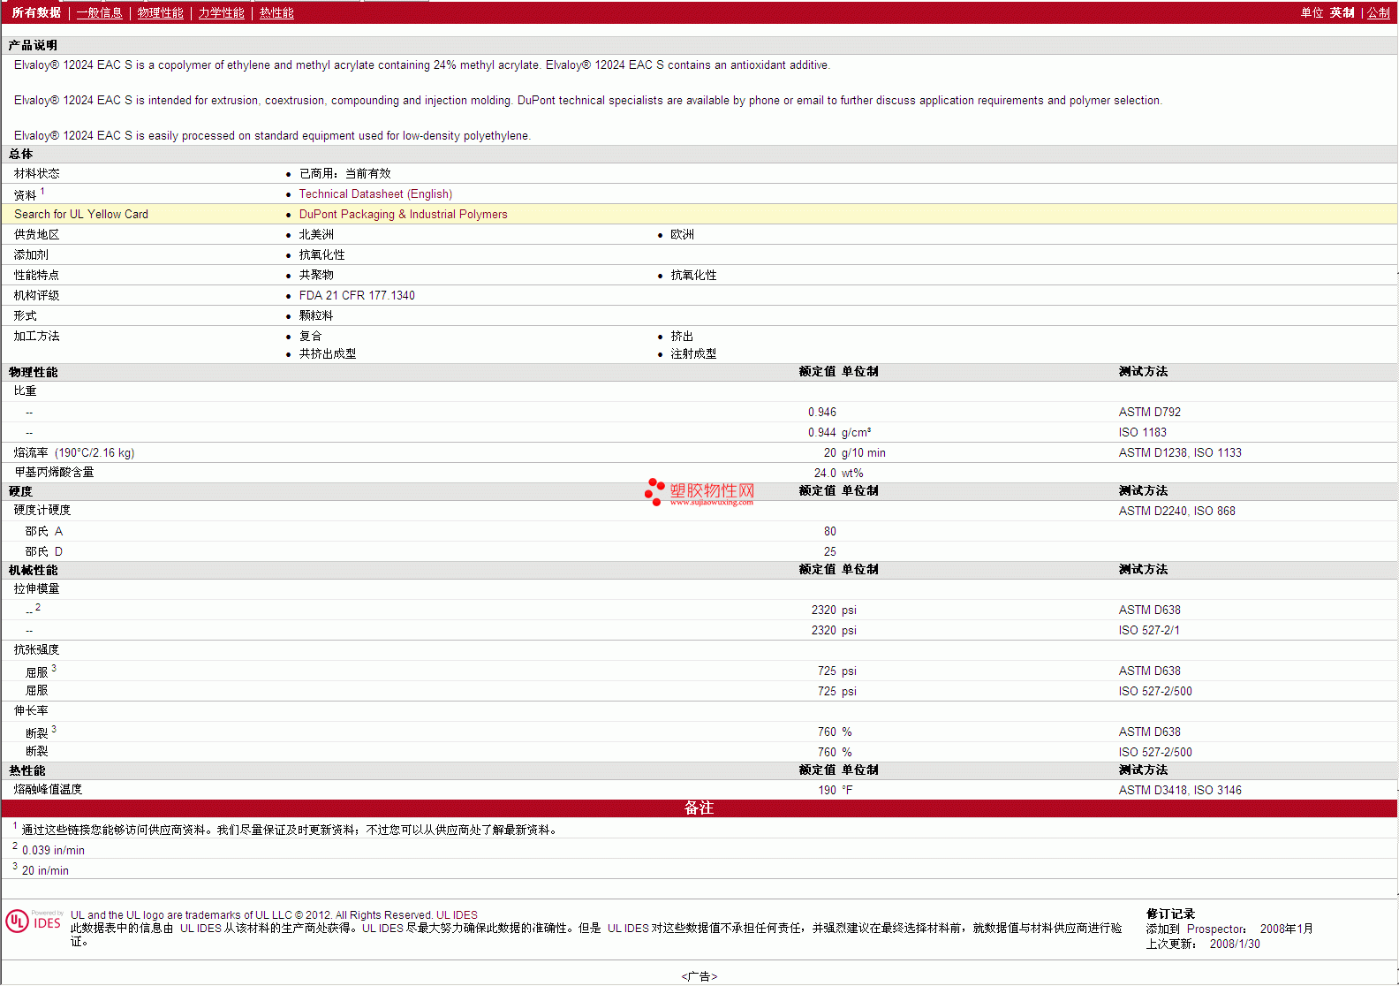Click the 0.039 in/min footnote

click(53, 850)
